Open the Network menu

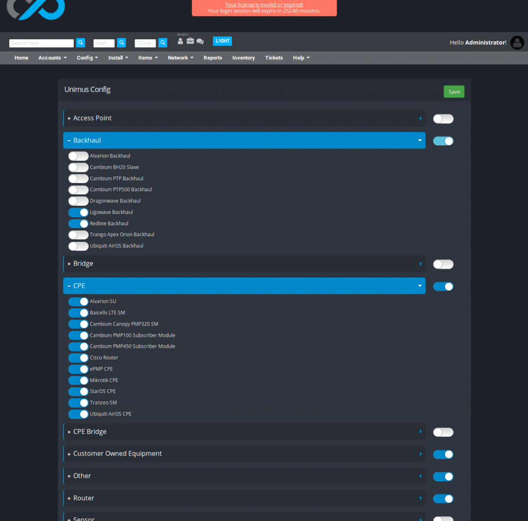pos(180,58)
